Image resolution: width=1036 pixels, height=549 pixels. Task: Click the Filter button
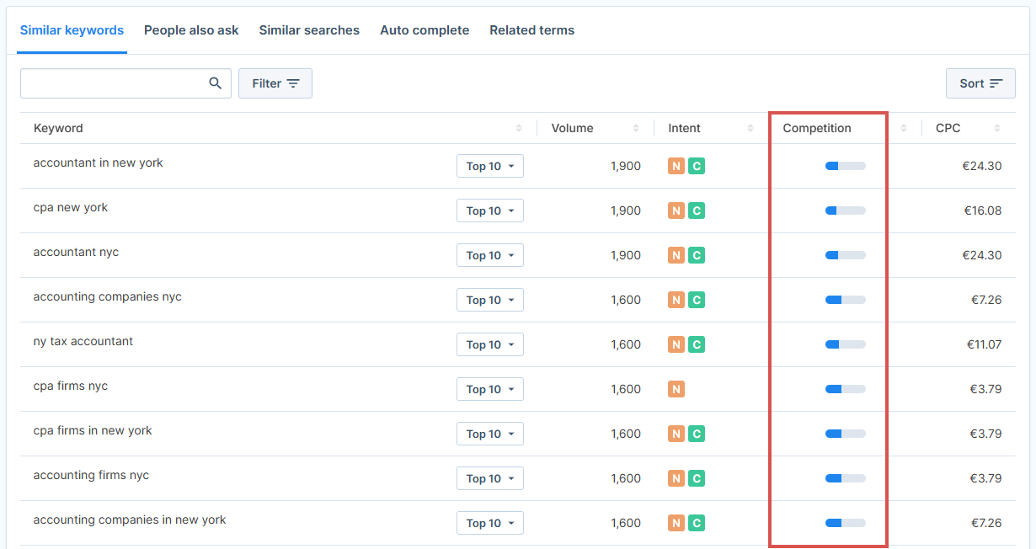coord(275,83)
